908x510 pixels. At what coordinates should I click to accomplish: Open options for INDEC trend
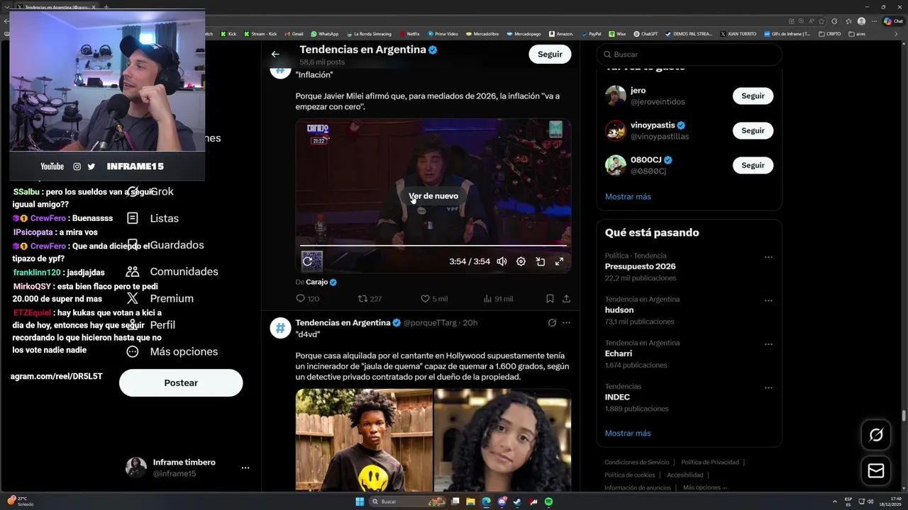click(768, 388)
